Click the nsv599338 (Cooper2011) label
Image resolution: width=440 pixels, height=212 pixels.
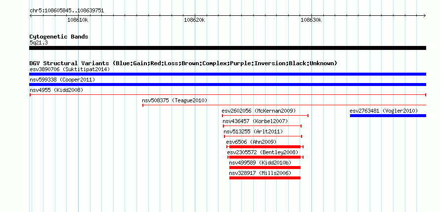(62, 80)
